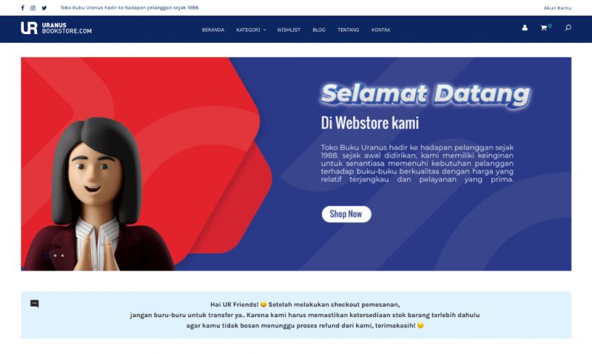Go to the Beranda menu item
592x354 pixels.
click(x=213, y=30)
